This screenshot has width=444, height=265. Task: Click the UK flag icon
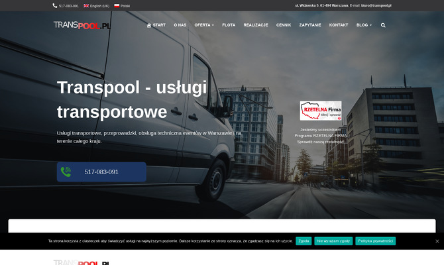[86, 6]
